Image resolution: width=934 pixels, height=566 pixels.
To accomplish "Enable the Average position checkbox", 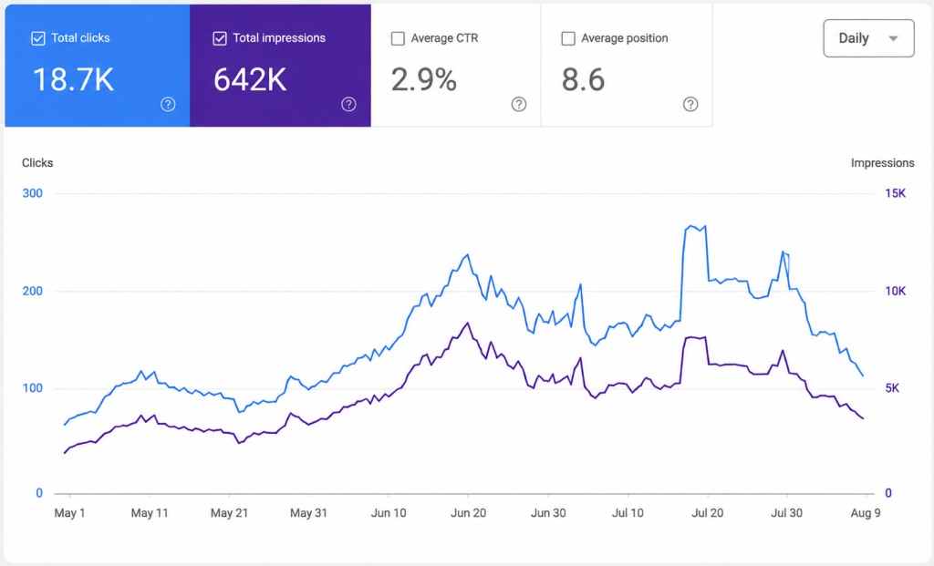I will coord(568,38).
